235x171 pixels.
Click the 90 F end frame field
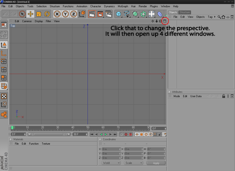click(80, 135)
